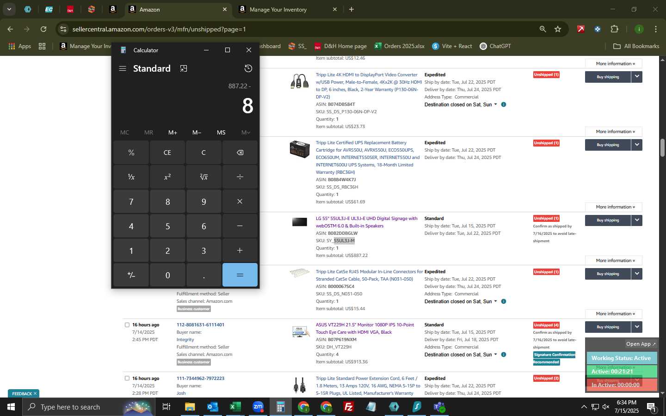Click the digit 7 key in Calculator
This screenshot has width=666, height=416.
pyautogui.click(x=131, y=202)
